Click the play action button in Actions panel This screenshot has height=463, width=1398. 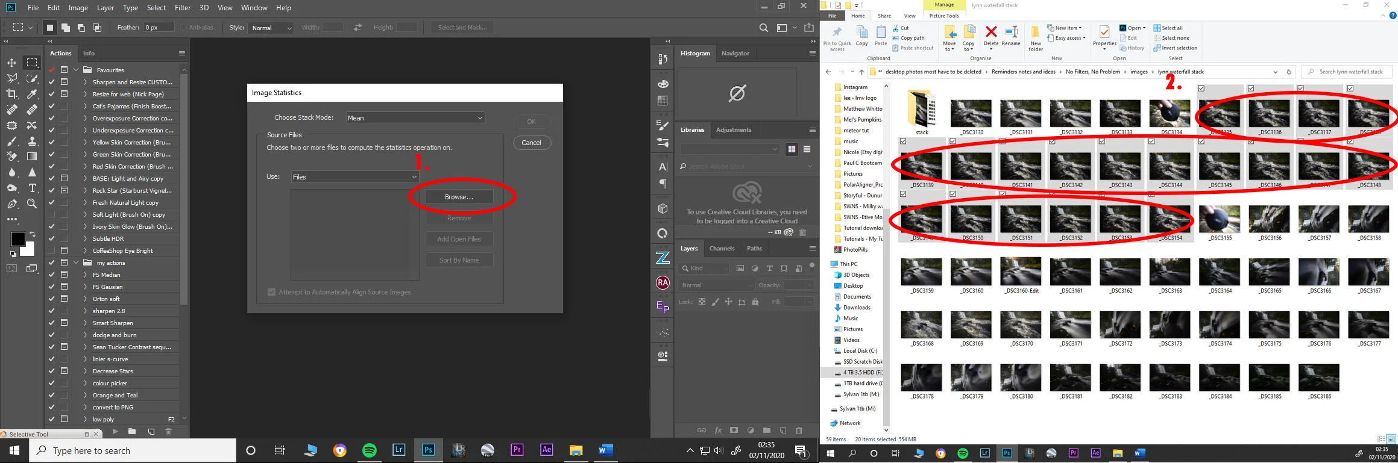coord(115,431)
